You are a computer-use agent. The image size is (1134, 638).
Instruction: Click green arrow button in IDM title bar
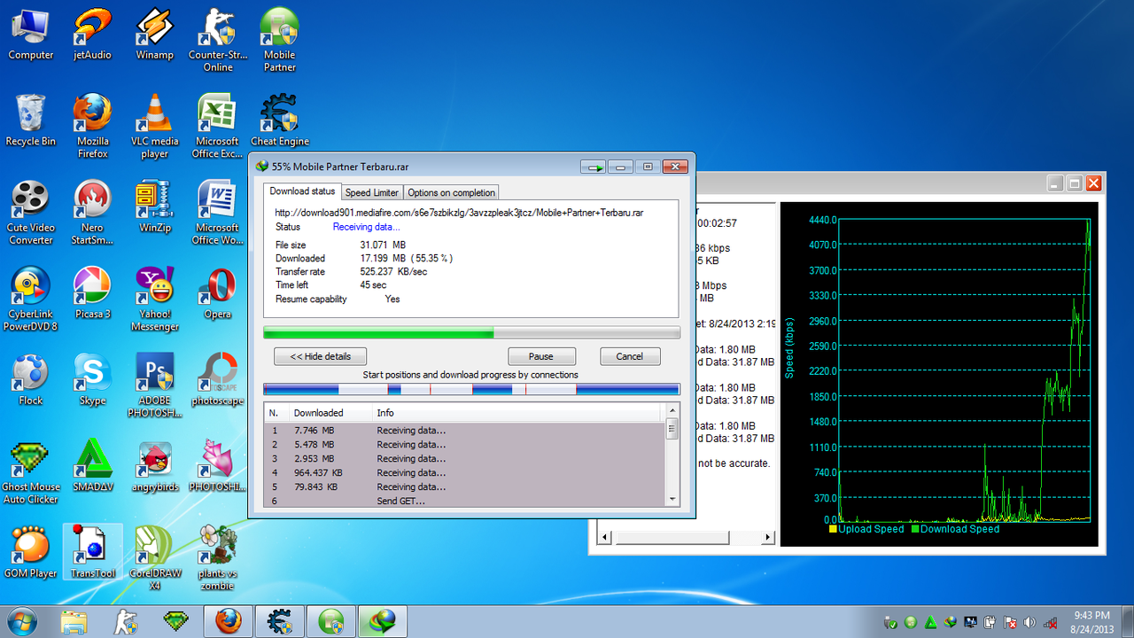coord(593,167)
